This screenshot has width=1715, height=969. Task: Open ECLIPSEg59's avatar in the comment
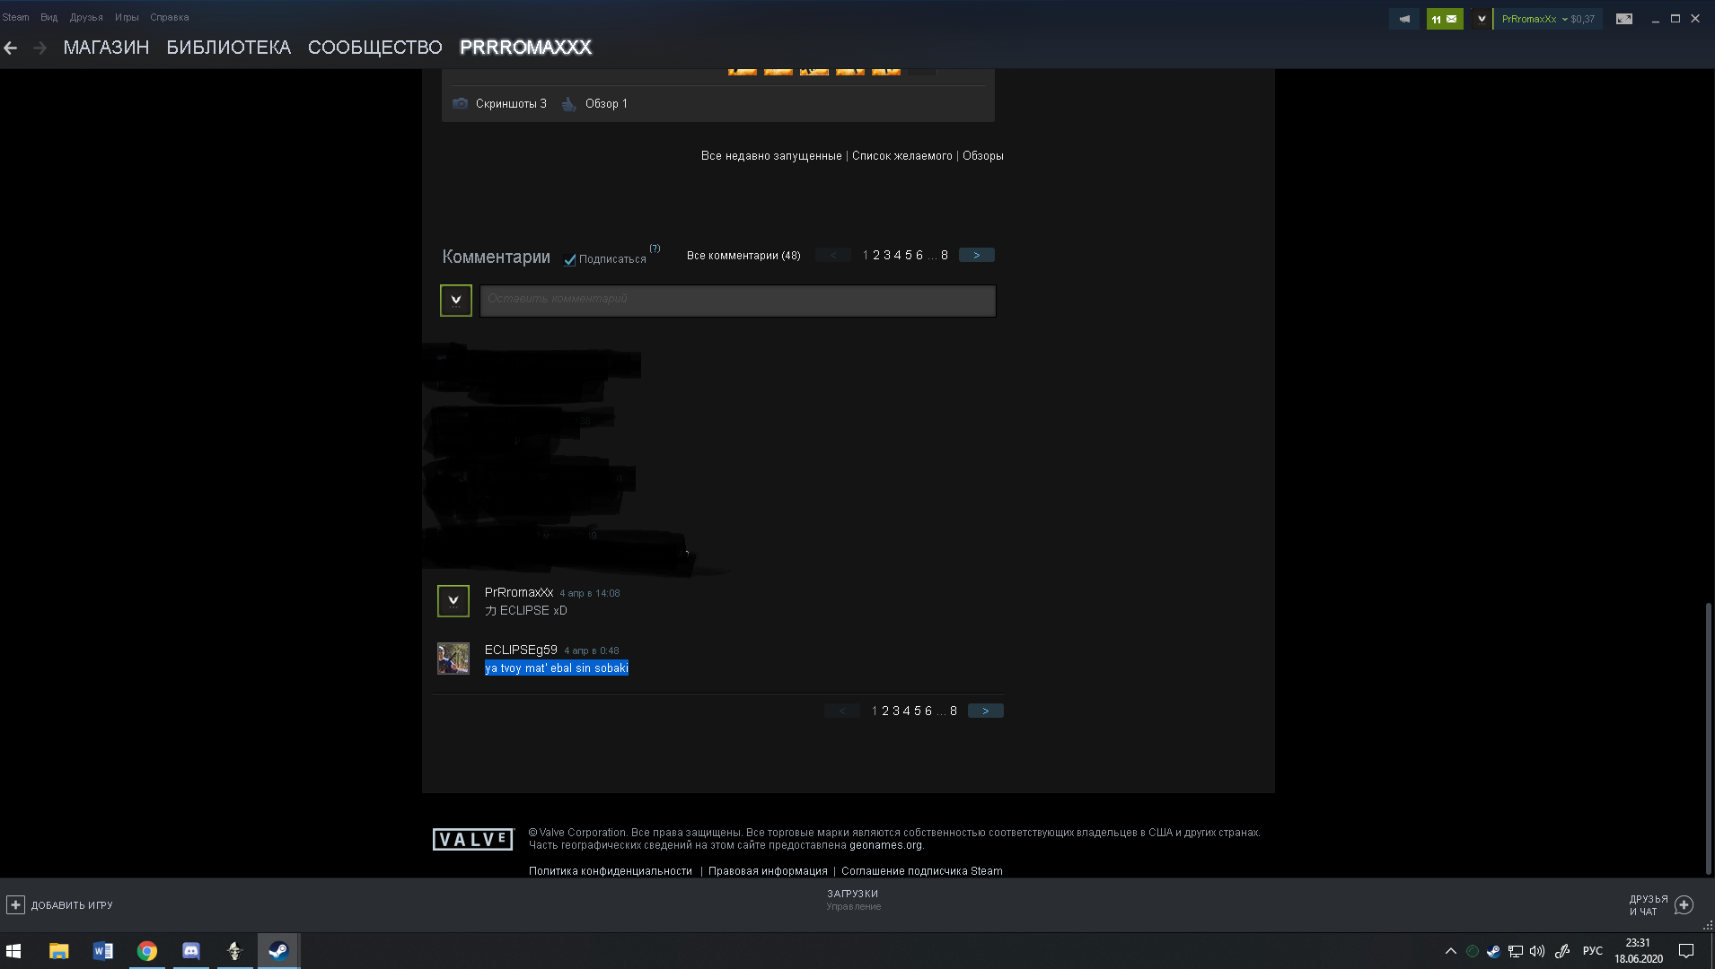[453, 659]
